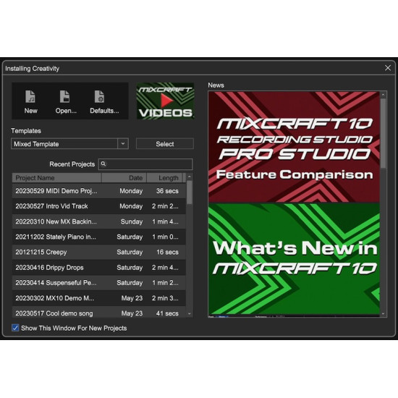Sort by Project Name column header
The height and width of the screenshot is (398, 398).
coord(56,178)
